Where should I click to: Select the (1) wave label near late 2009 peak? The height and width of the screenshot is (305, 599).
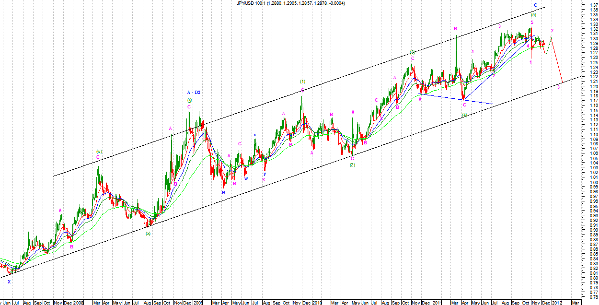(x=302, y=82)
